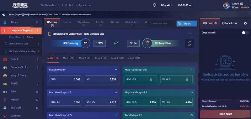This screenshot has height=119, width=251.
Task: Select the PUBG game icon
Action: click(x=5, y=84)
